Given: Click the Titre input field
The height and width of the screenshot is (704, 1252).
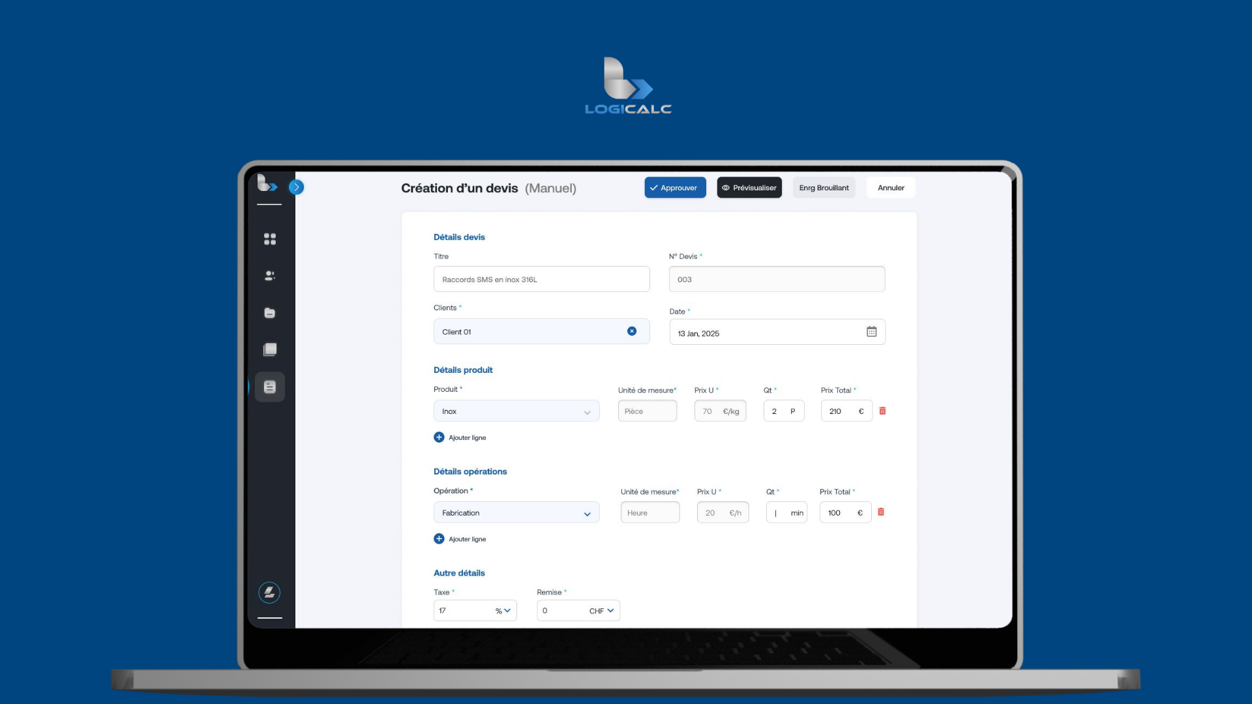Looking at the screenshot, I should [x=541, y=279].
